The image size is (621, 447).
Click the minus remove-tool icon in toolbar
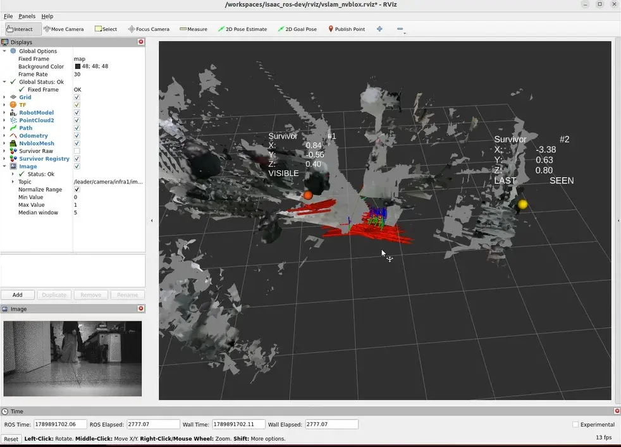point(400,29)
